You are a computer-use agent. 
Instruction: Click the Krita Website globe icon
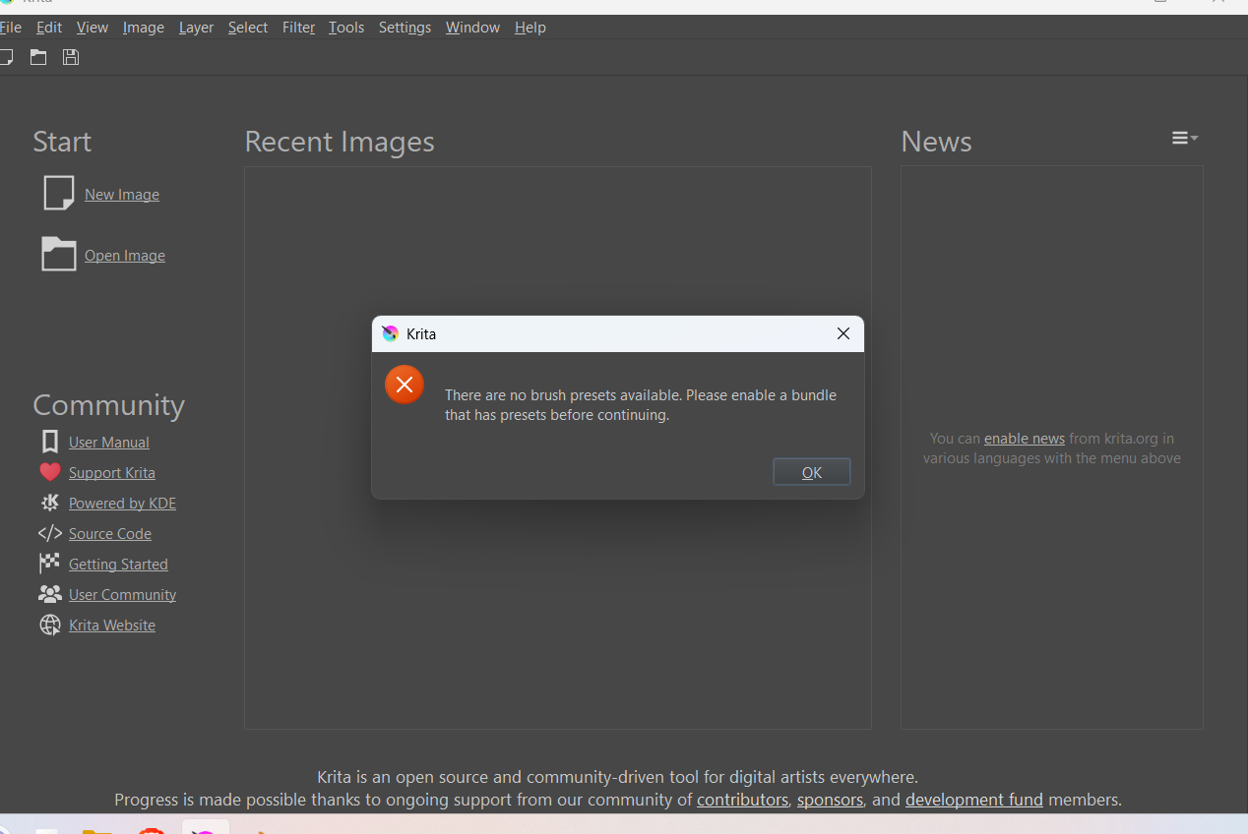50,625
